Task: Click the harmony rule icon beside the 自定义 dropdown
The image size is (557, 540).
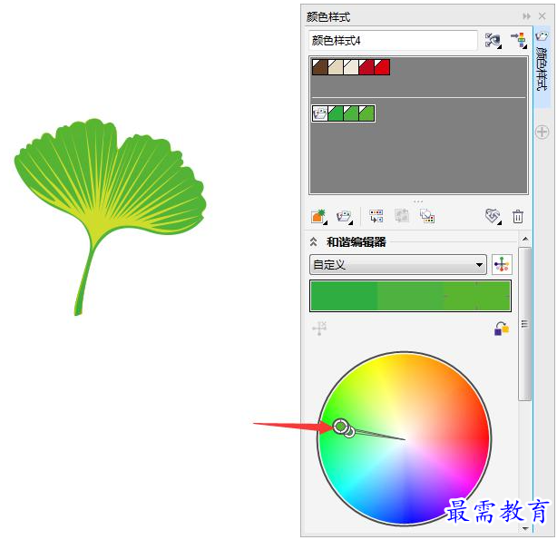Action: [502, 264]
